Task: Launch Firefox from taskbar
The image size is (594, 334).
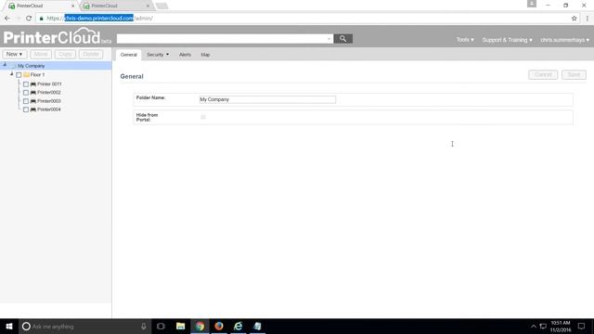Action: (219, 326)
